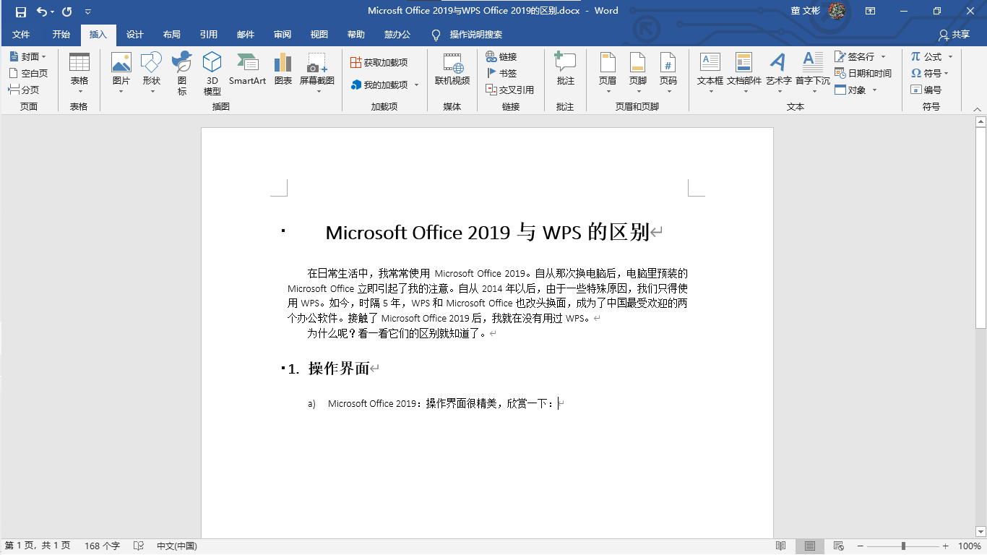
Task: Add a new Comment (批注)
Action: point(565,69)
